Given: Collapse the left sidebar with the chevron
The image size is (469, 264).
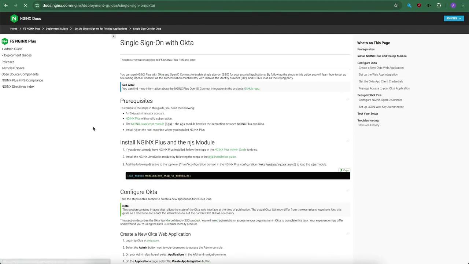Looking at the screenshot, I should coord(114,36).
